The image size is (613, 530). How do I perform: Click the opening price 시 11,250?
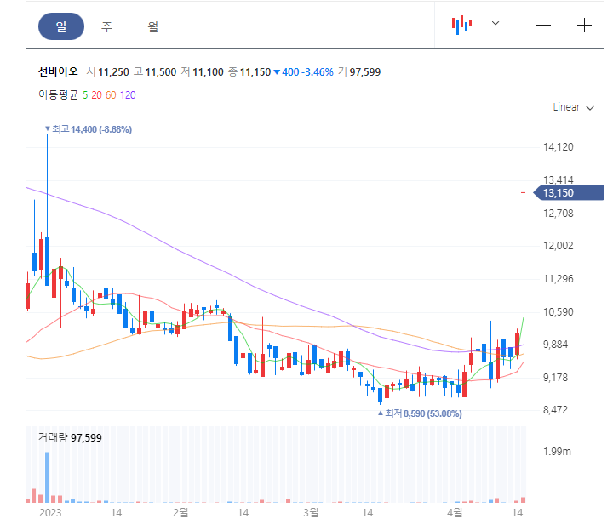(x=108, y=71)
